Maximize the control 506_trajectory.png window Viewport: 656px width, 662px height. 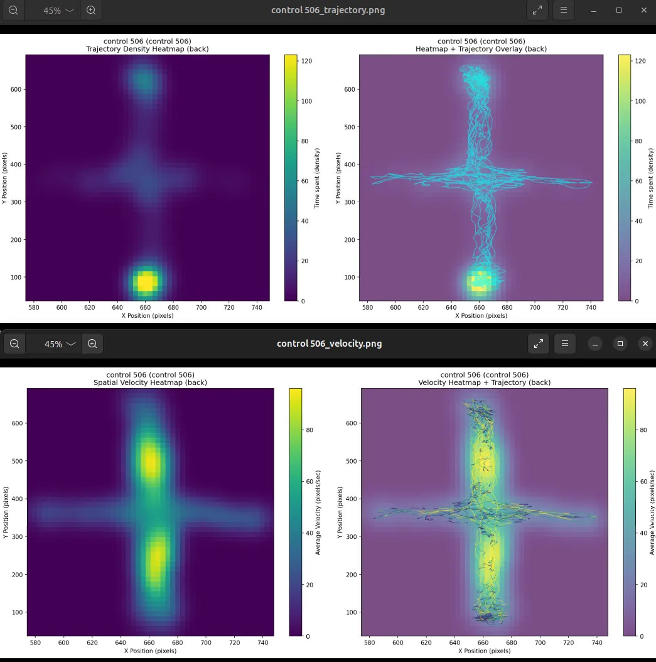[619, 10]
